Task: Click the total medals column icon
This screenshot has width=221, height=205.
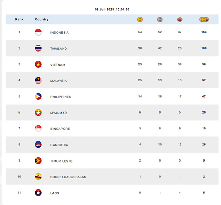Action: [204, 19]
